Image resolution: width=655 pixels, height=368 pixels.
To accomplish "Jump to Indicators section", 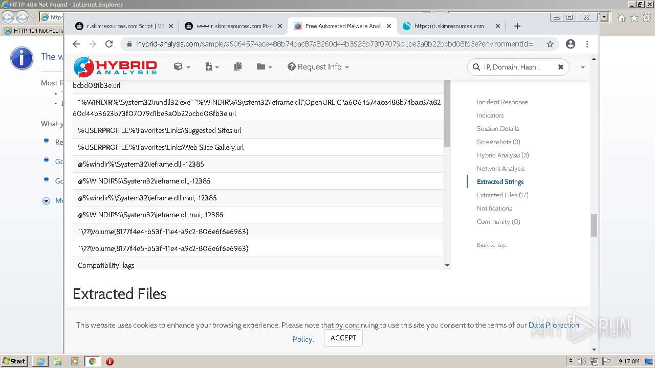I will coord(490,116).
